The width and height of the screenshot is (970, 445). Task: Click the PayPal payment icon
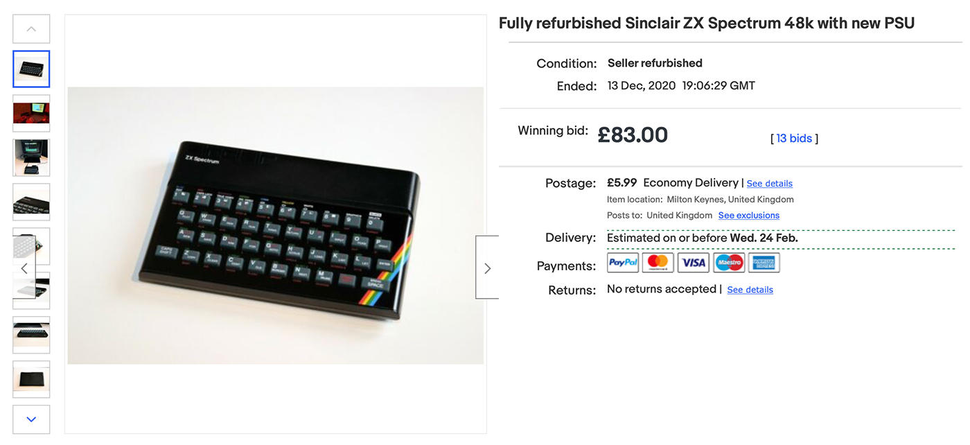[623, 263]
